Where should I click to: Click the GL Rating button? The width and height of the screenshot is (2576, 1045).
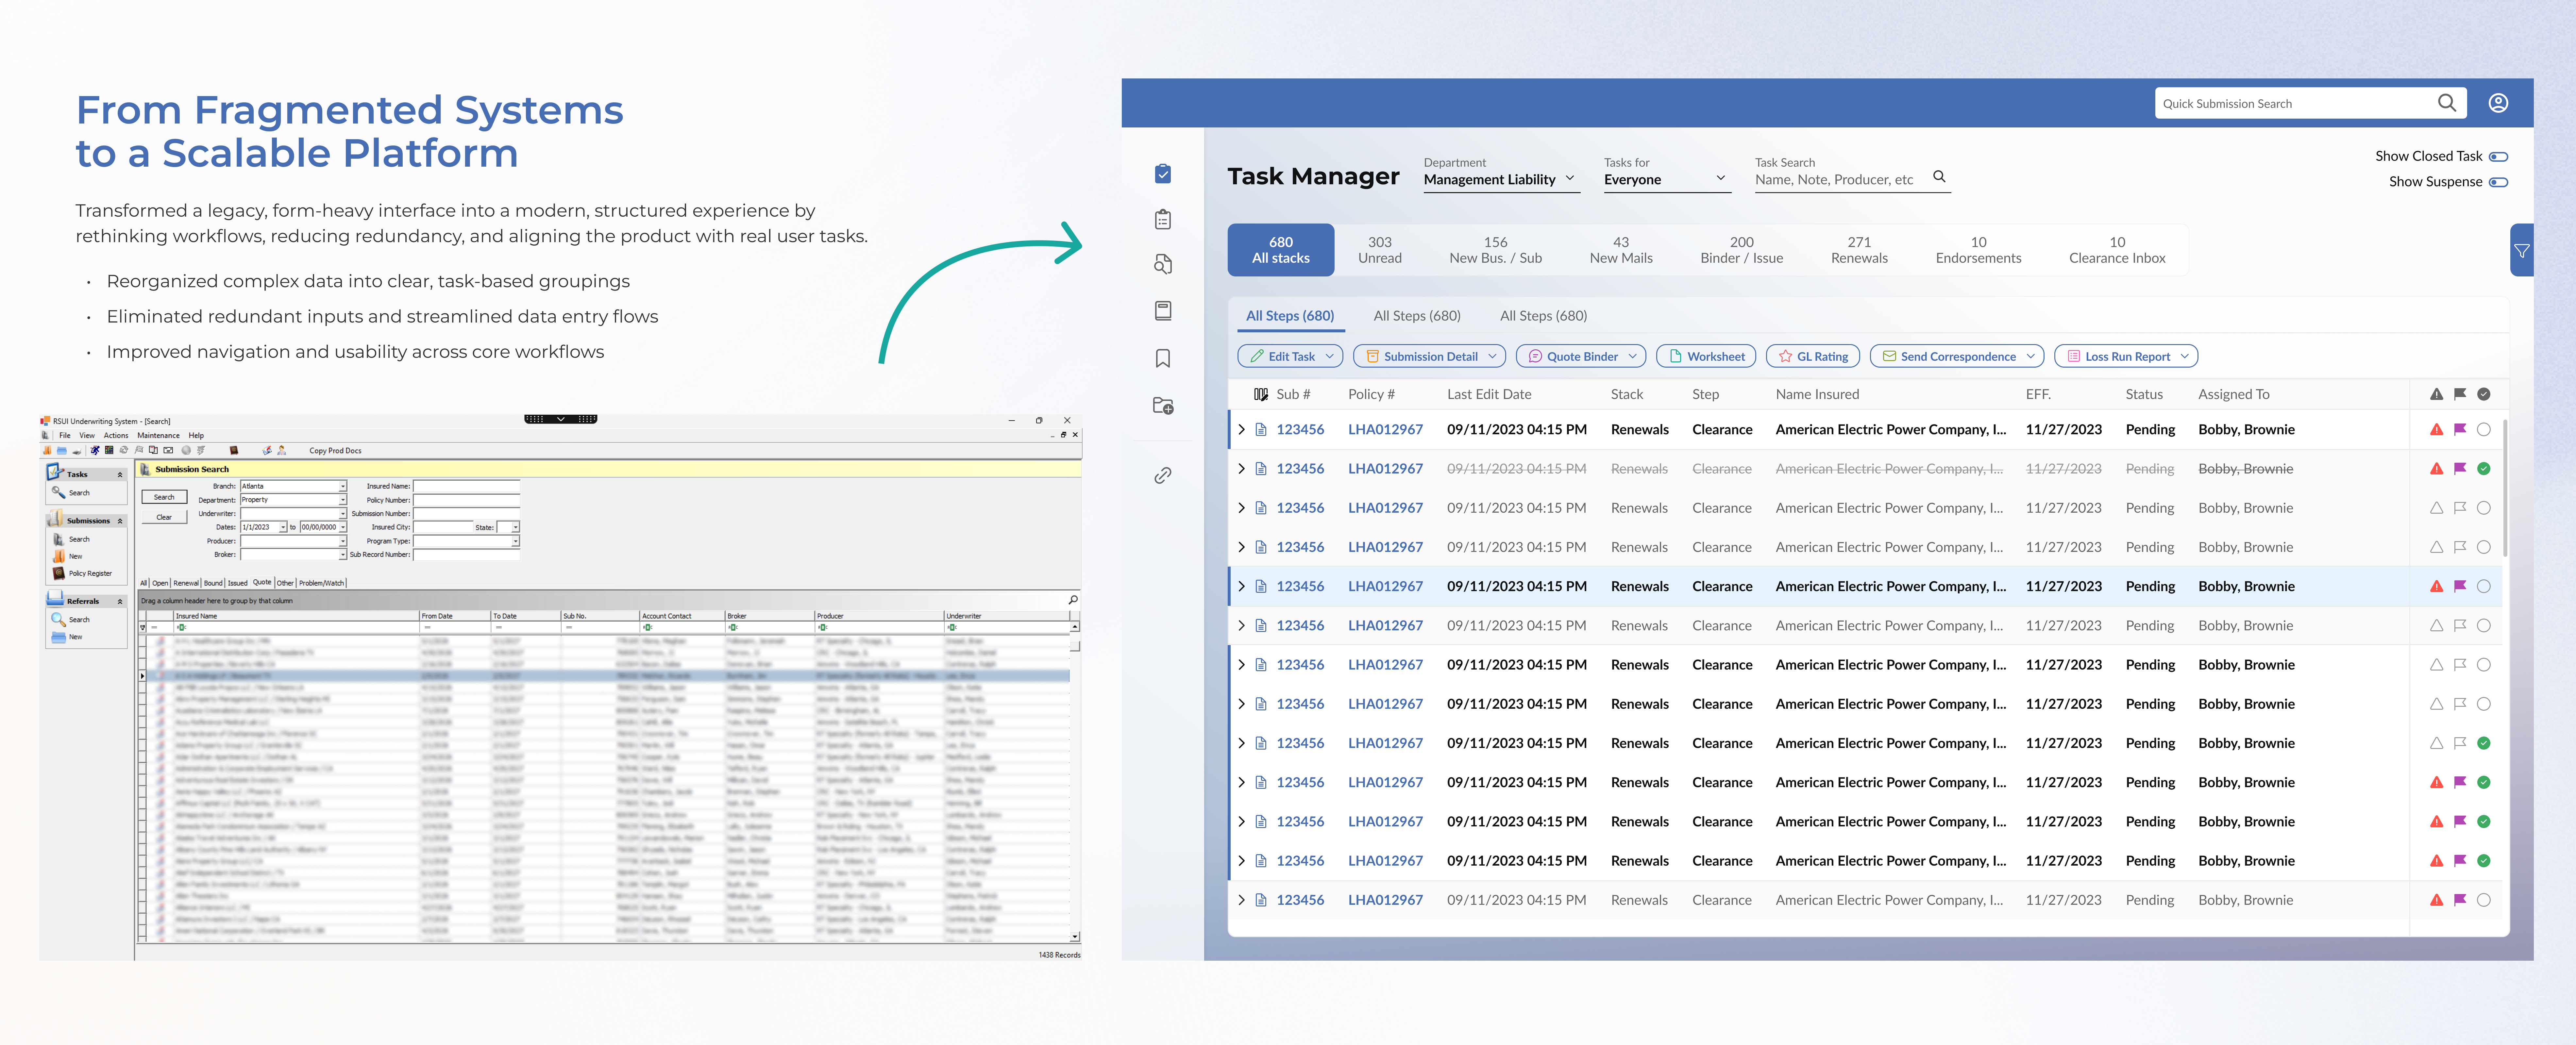coord(1813,356)
